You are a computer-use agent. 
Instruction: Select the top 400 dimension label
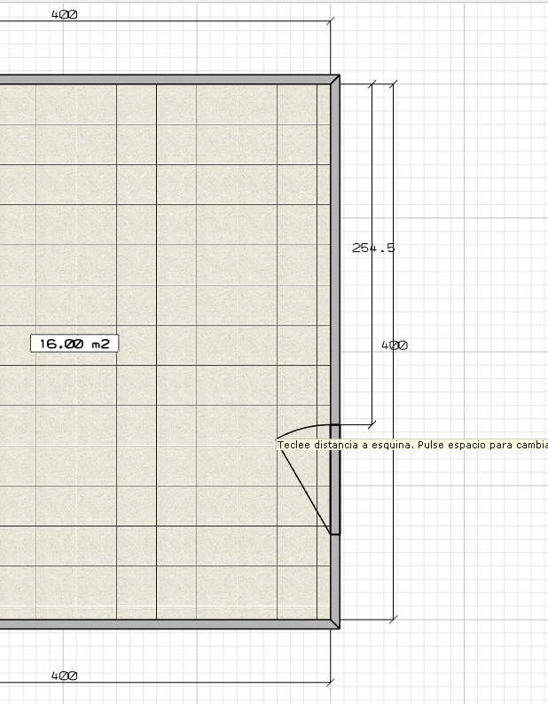point(64,14)
